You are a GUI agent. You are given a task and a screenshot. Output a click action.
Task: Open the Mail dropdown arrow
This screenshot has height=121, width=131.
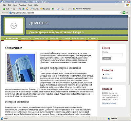tap(60, 9)
